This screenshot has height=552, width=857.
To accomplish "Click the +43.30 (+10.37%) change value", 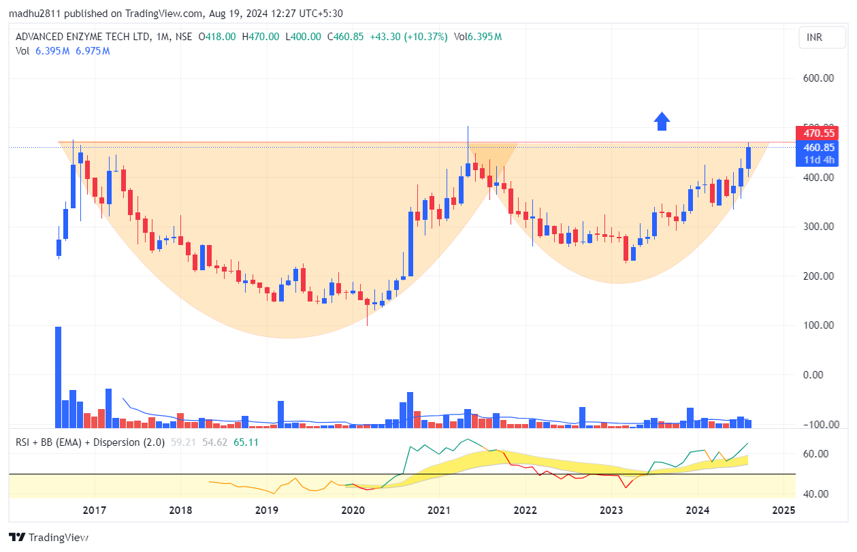I will [408, 37].
